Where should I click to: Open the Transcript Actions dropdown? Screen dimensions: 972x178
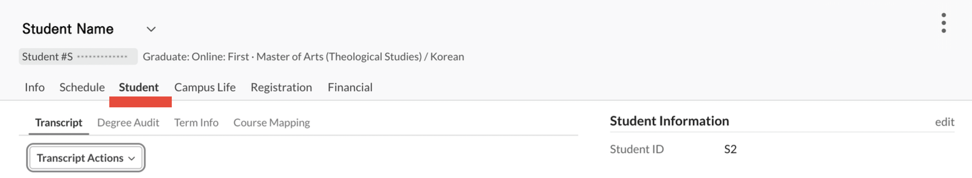86,158
